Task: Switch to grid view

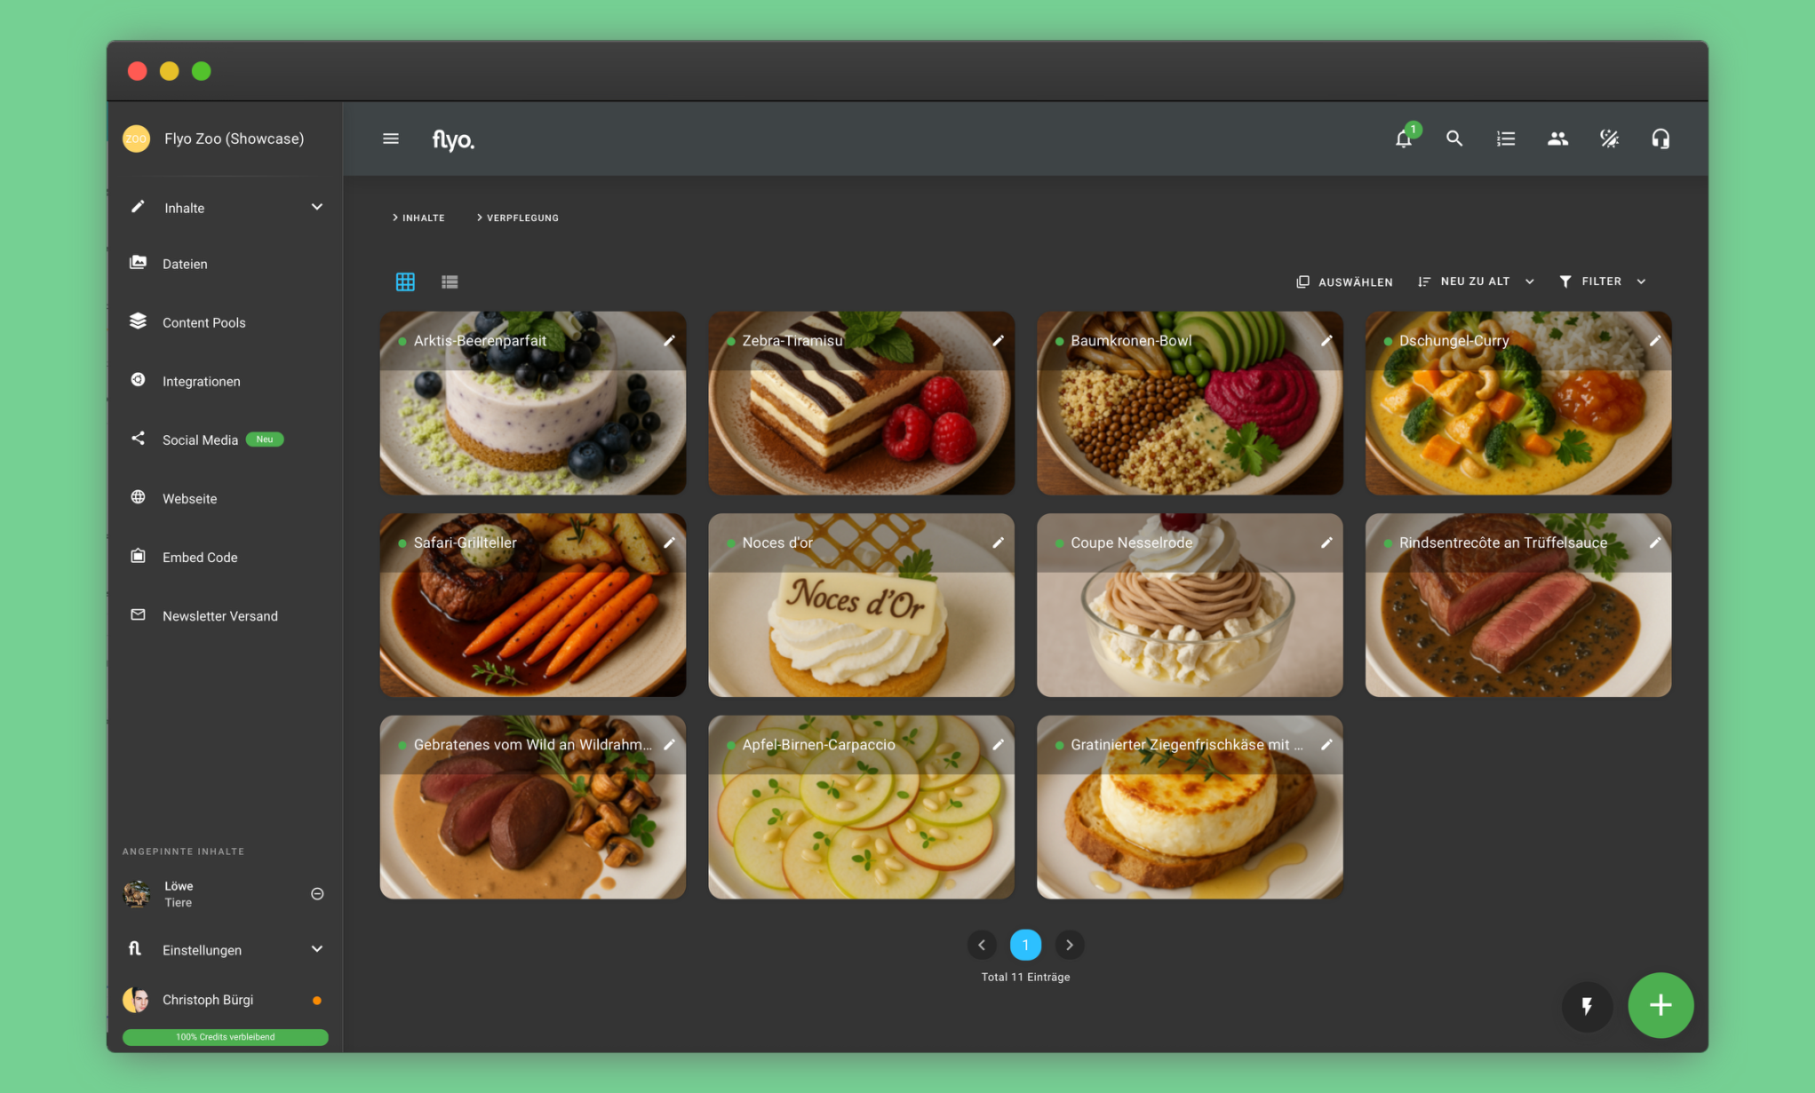Action: coord(405,281)
